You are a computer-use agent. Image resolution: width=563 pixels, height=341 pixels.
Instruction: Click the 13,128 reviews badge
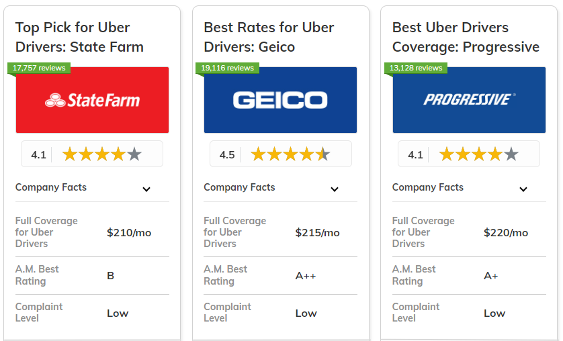click(415, 68)
